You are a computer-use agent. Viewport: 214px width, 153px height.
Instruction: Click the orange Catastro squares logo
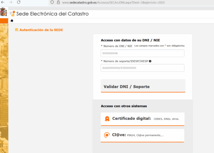(x=12, y=14)
